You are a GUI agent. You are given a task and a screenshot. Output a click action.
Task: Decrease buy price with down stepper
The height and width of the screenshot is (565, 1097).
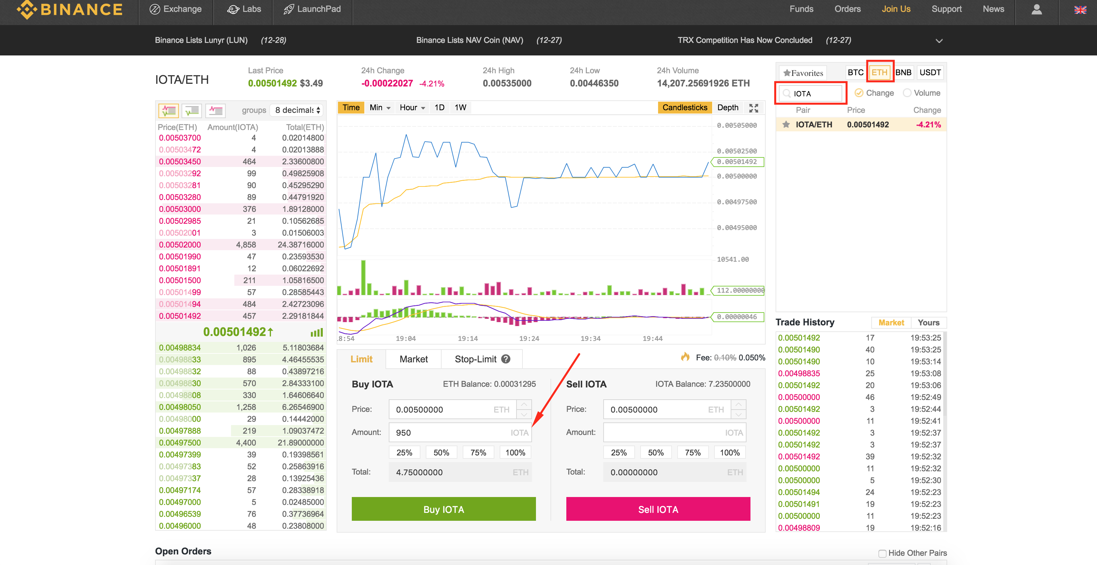tap(524, 414)
